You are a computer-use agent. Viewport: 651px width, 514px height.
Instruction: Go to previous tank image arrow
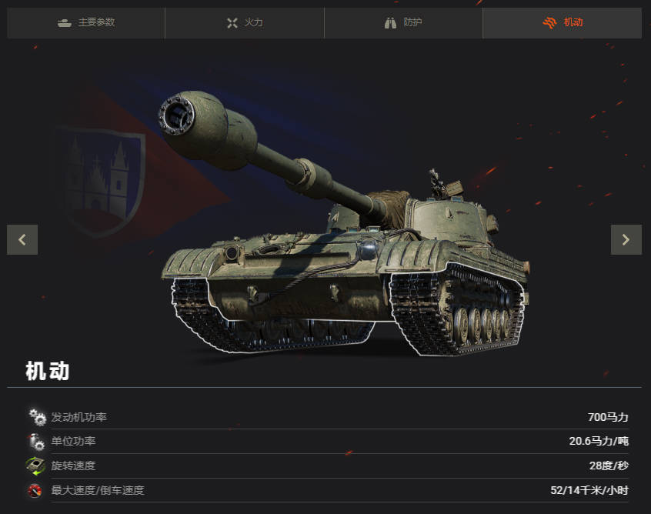click(x=22, y=239)
